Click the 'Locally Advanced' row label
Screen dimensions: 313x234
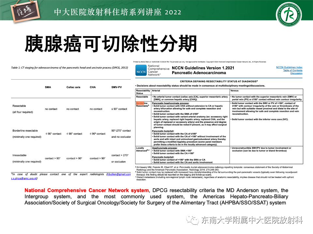(x=142, y=149)
